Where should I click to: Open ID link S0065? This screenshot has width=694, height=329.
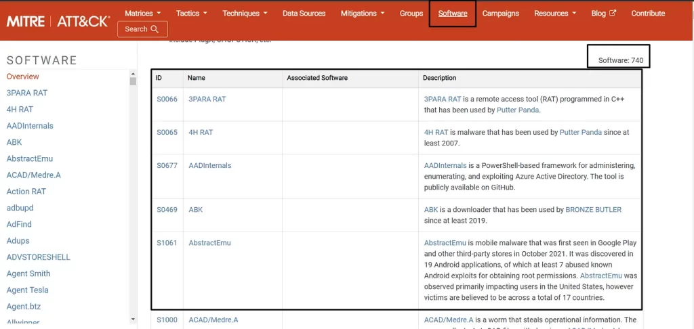pyautogui.click(x=167, y=132)
